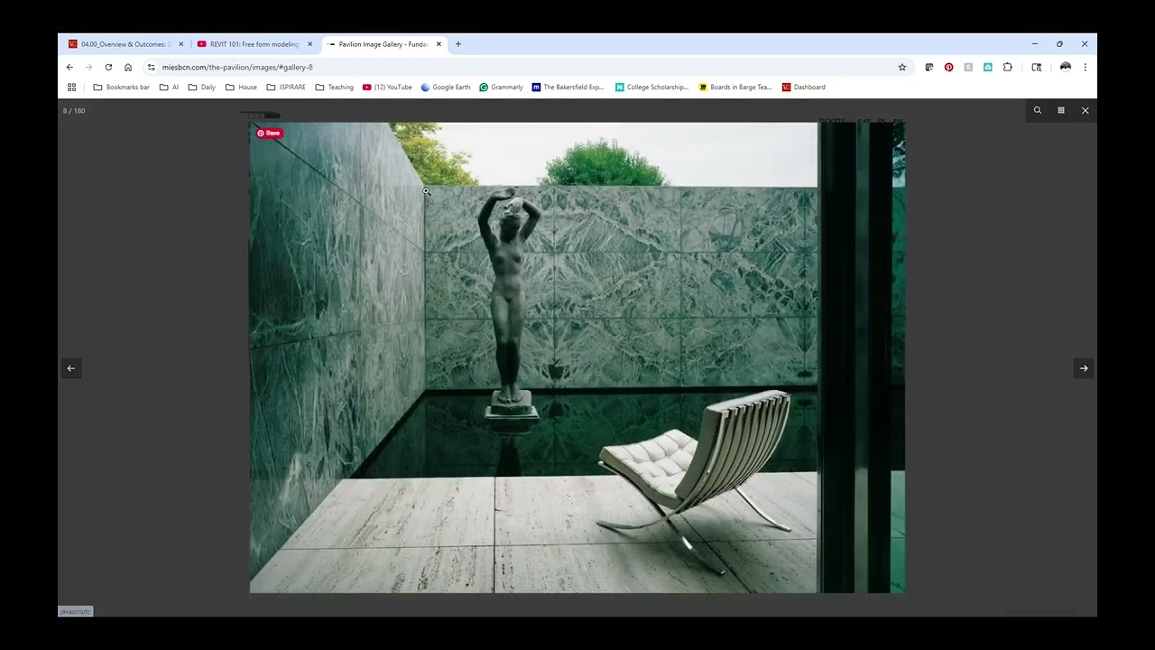1155x650 pixels.
Task: Open the Google Earth bookmark
Action: [x=446, y=88]
